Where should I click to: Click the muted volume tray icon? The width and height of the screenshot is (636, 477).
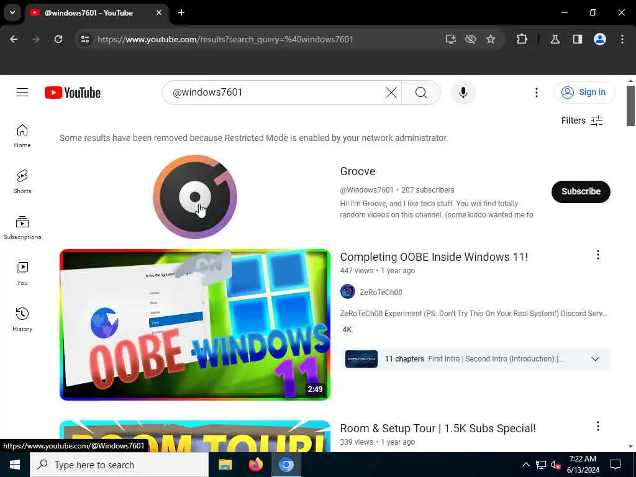pyautogui.click(x=555, y=465)
